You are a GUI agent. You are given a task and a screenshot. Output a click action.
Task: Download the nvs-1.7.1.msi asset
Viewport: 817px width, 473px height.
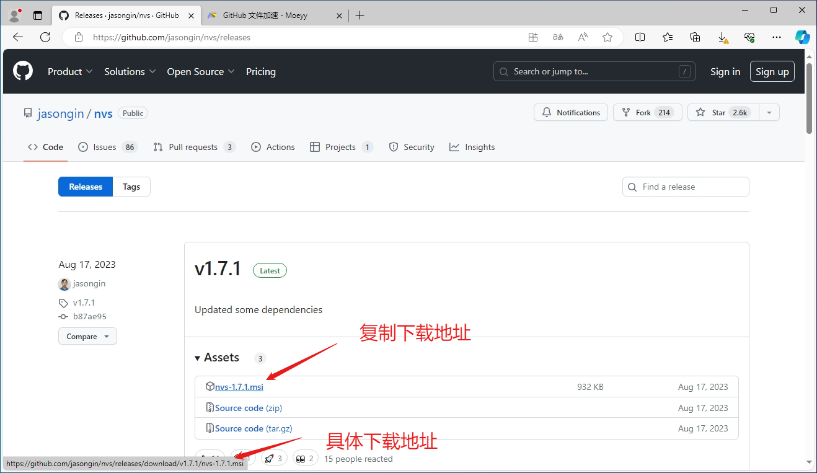click(x=239, y=387)
